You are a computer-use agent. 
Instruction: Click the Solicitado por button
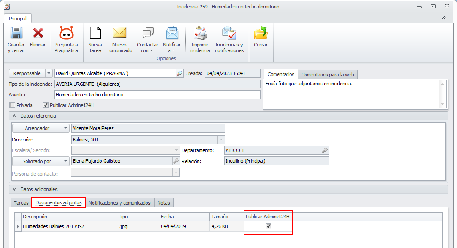click(x=37, y=161)
